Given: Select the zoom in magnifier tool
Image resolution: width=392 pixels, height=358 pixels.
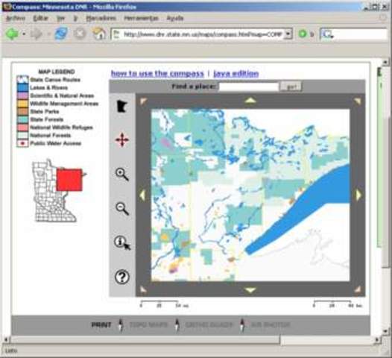Looking at the screenshot, I should (122, 174).
